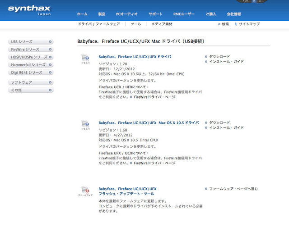Open the 製品 navigation menu
The image size is (289, 227).
[102, 14]
